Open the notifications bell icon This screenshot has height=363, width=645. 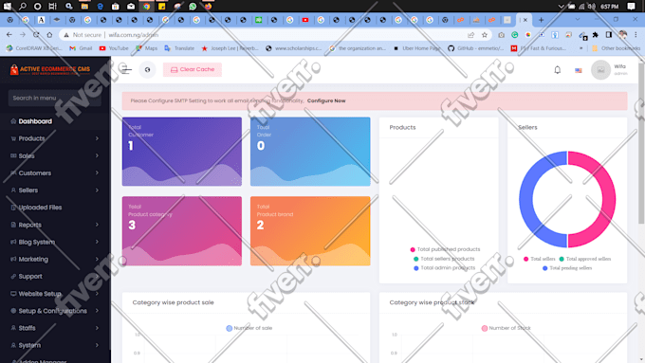[558, 70]
